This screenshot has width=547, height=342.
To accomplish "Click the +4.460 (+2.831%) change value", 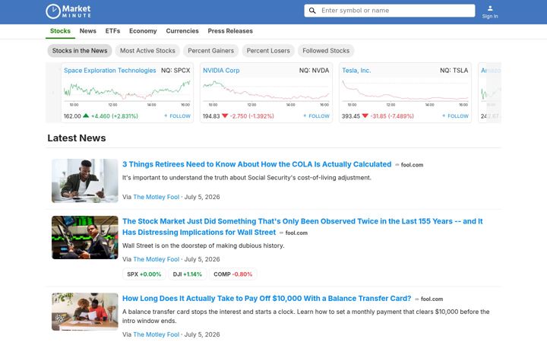I will tap(115, 116).
